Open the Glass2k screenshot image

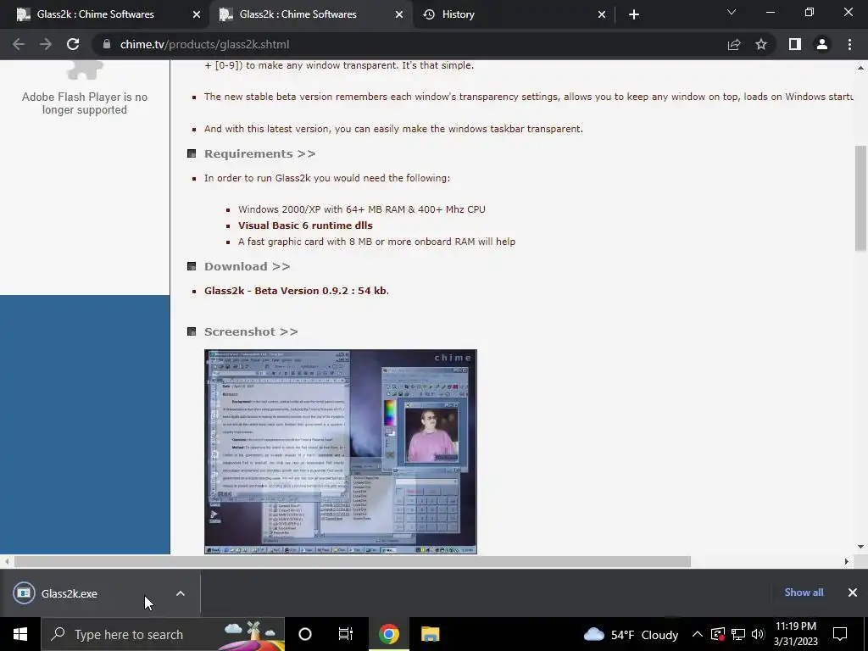click(x=341, y=451)
